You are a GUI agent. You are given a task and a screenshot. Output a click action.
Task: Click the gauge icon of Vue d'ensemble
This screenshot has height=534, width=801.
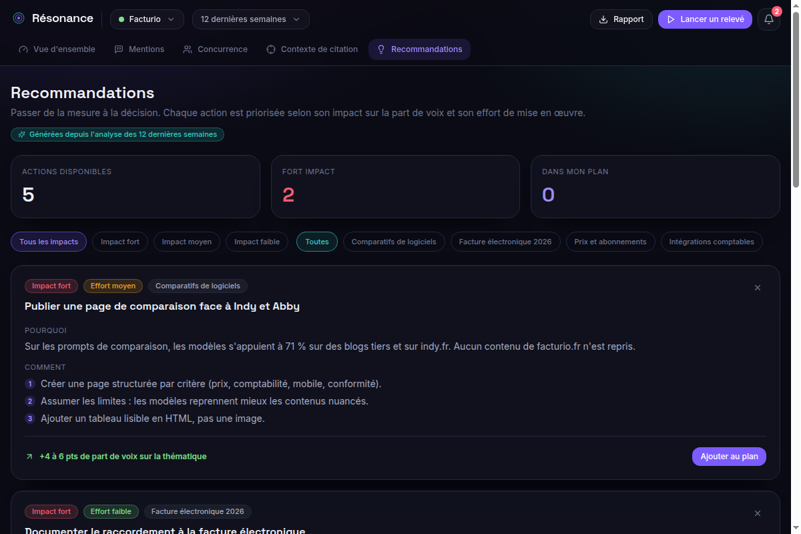24,49
